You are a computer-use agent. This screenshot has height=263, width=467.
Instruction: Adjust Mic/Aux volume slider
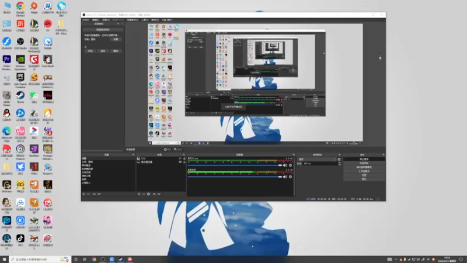point(235,165)
